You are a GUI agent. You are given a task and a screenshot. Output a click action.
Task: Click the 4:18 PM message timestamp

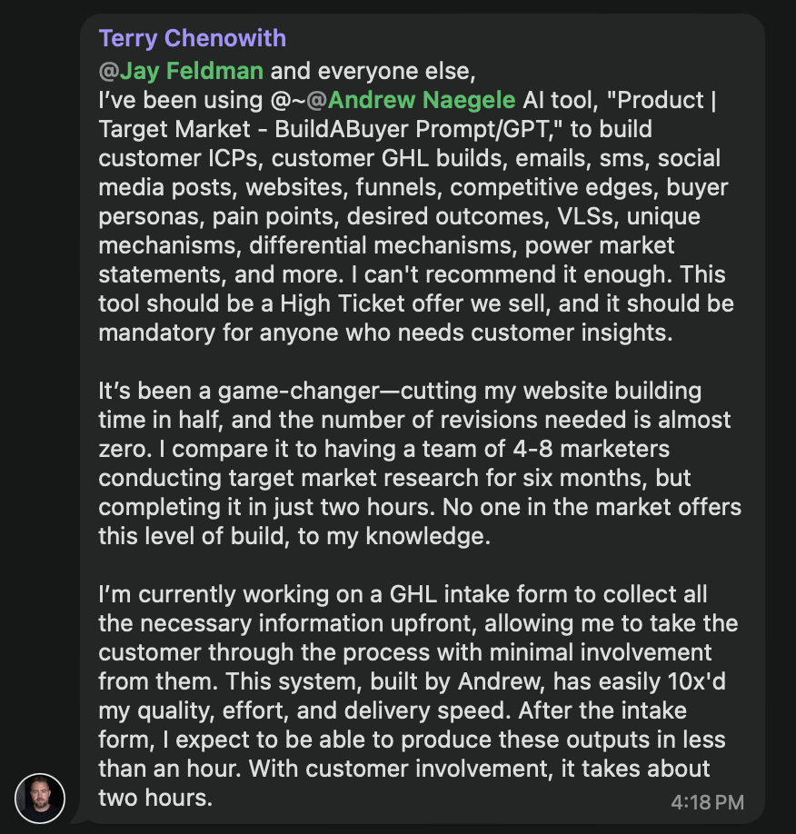tap(708, 802)
